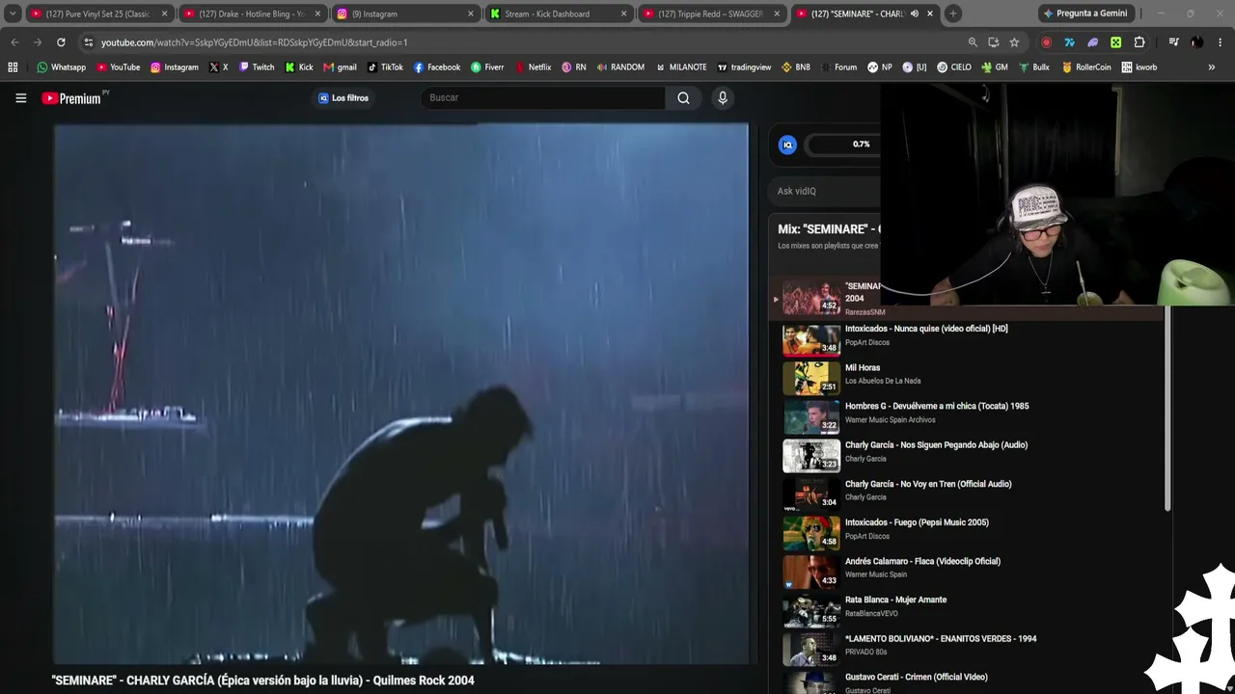The height and width of the screenshot is (694, 1235).
Task: Click the SEMINARE video title below player
Action: tap(263, 681)
